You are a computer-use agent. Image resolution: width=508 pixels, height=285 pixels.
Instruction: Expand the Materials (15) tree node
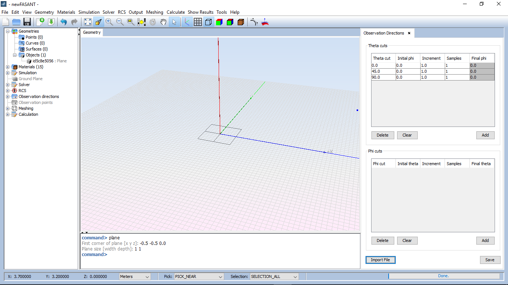8,67
